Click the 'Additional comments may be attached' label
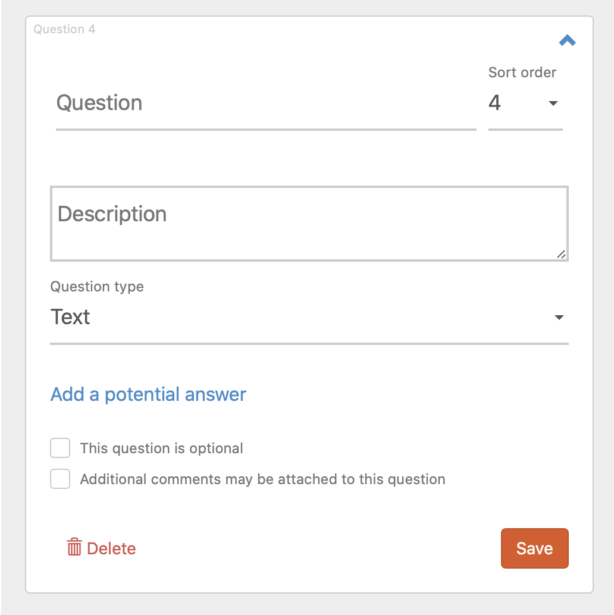The image size is (614, 615). 262,479
